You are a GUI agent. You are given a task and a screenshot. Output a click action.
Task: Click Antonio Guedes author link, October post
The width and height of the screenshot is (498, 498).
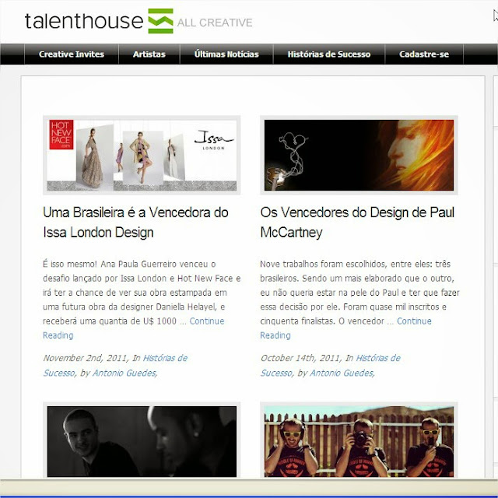click(x=342, y=373)
